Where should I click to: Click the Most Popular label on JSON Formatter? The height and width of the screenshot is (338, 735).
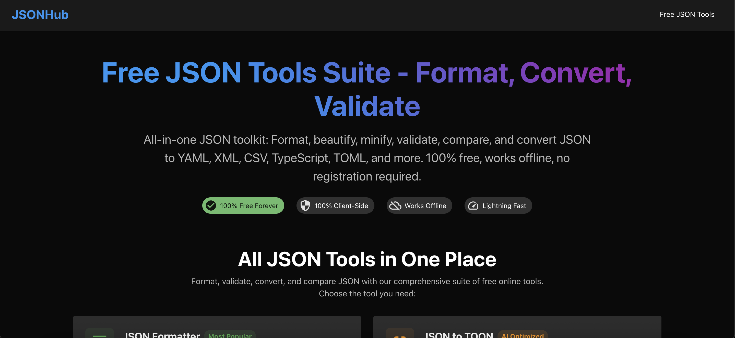(230, 335)
